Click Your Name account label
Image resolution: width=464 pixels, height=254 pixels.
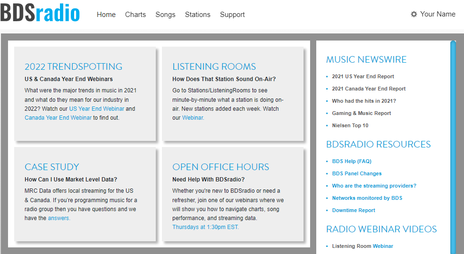438,14
